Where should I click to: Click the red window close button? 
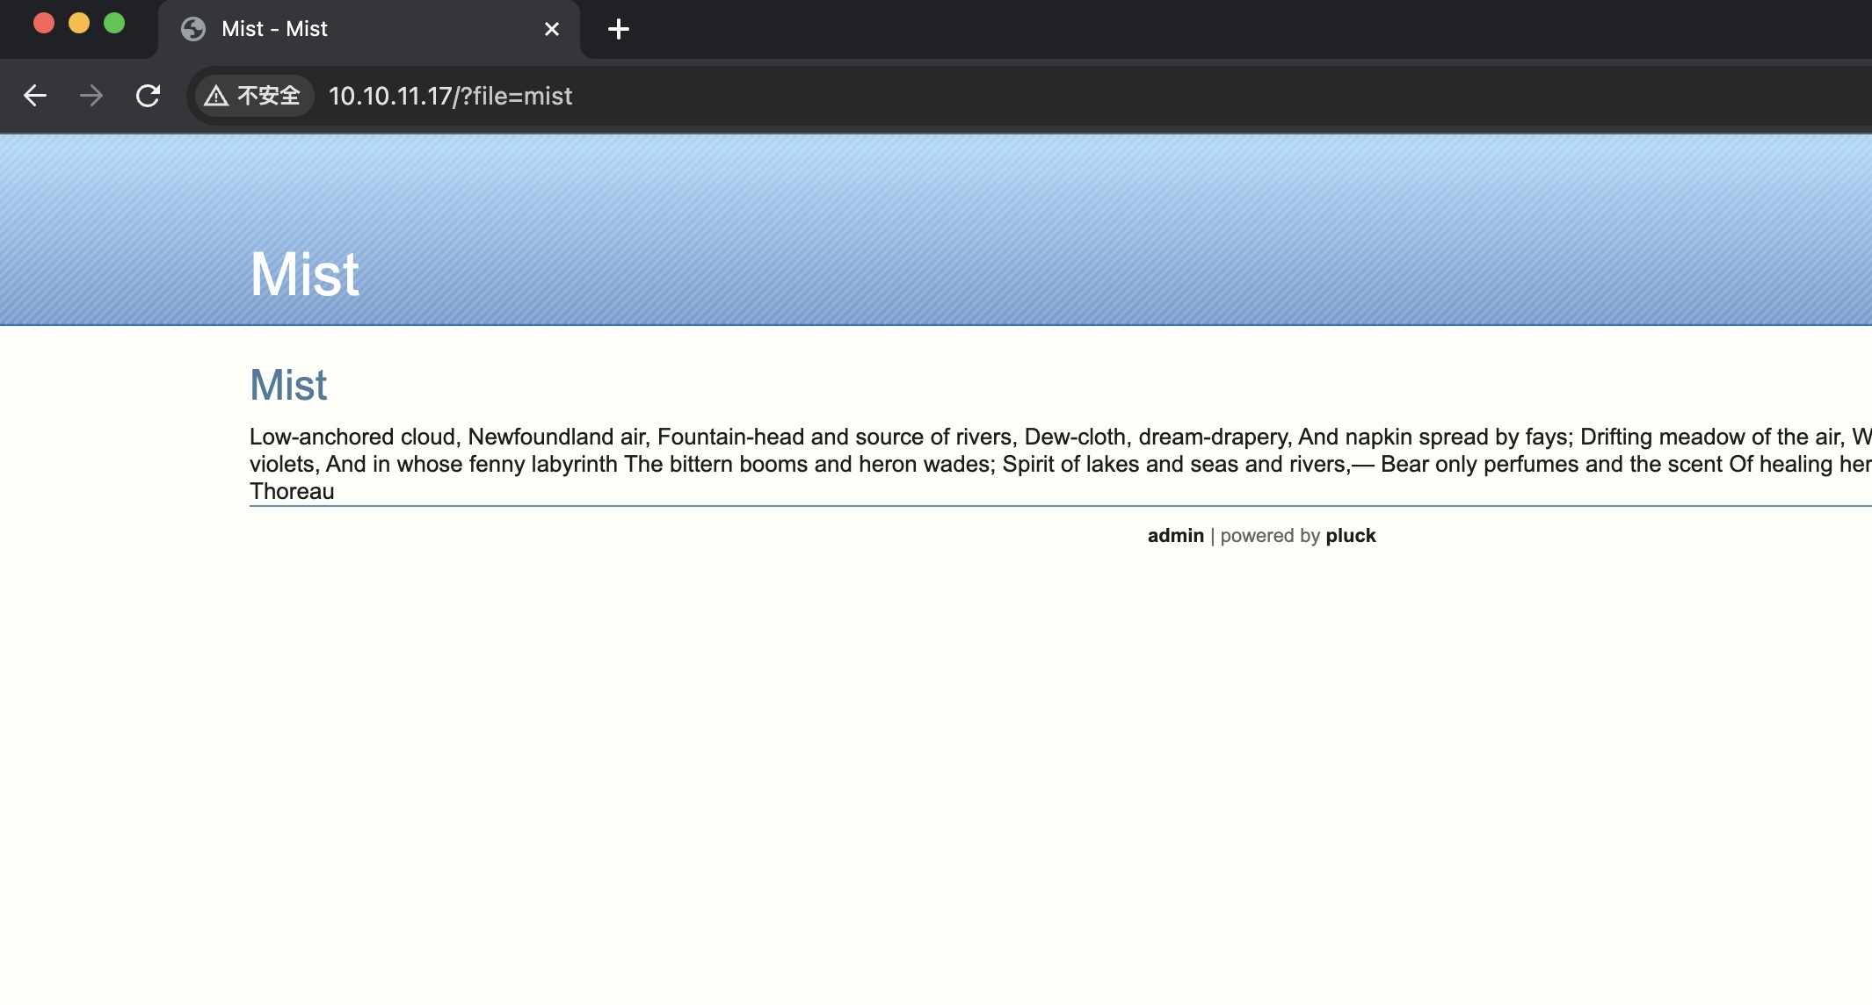click(44, 24)
